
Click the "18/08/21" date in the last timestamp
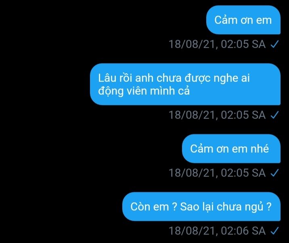192,231
